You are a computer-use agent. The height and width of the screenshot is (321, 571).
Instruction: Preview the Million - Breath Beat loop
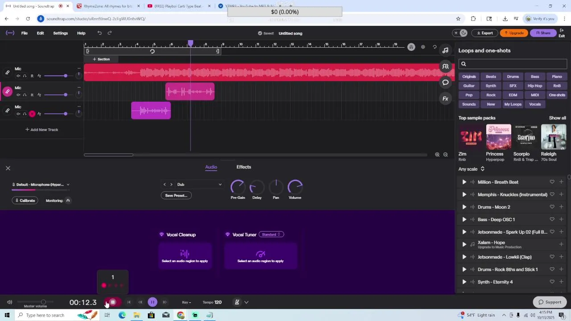tap(464, 182)
